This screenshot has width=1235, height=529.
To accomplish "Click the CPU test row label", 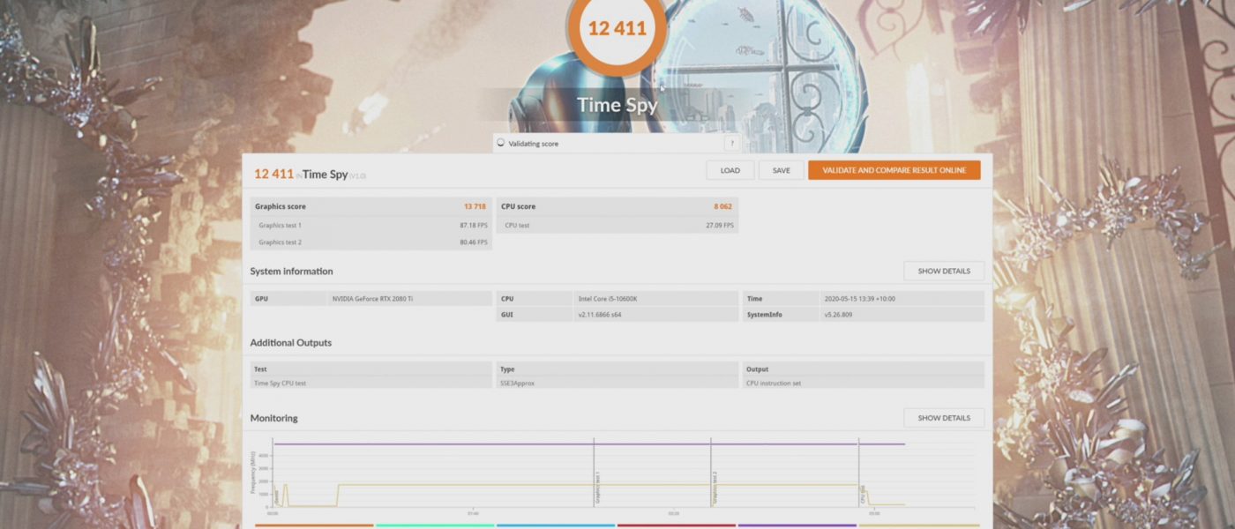I will point(517,226).
